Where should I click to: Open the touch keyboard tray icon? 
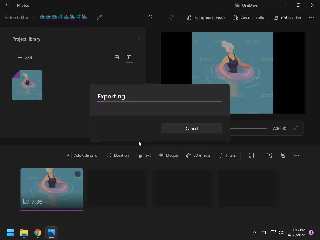(x=263, y=232)
